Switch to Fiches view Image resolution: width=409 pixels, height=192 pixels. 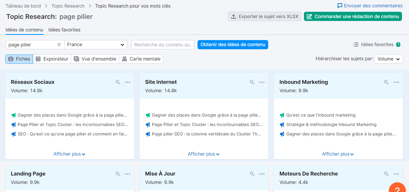[19, 59]
